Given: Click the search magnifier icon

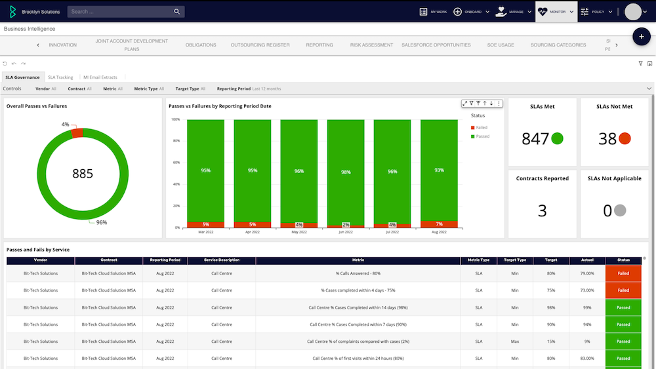Looking at the screenshot, I should (177, 12).
